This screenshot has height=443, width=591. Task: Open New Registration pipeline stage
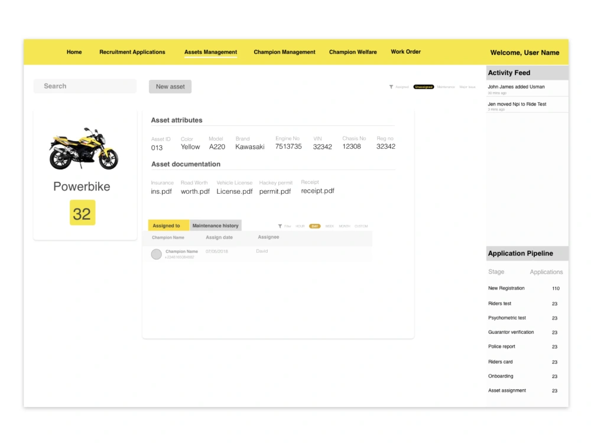[x=506, y=288]
